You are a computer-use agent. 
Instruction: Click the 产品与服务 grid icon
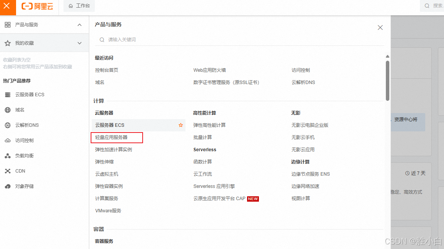[x=8, y=25]
